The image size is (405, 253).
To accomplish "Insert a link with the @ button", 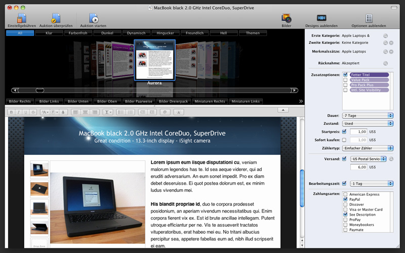I will pyautogui.click(x=165, y=112).
